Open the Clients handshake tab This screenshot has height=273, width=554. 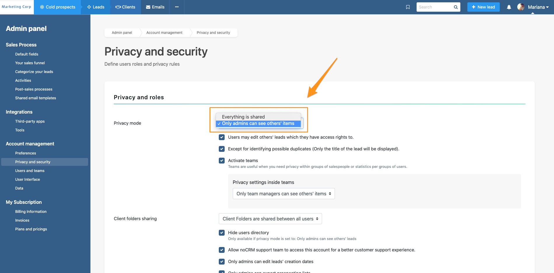point(125,7)
